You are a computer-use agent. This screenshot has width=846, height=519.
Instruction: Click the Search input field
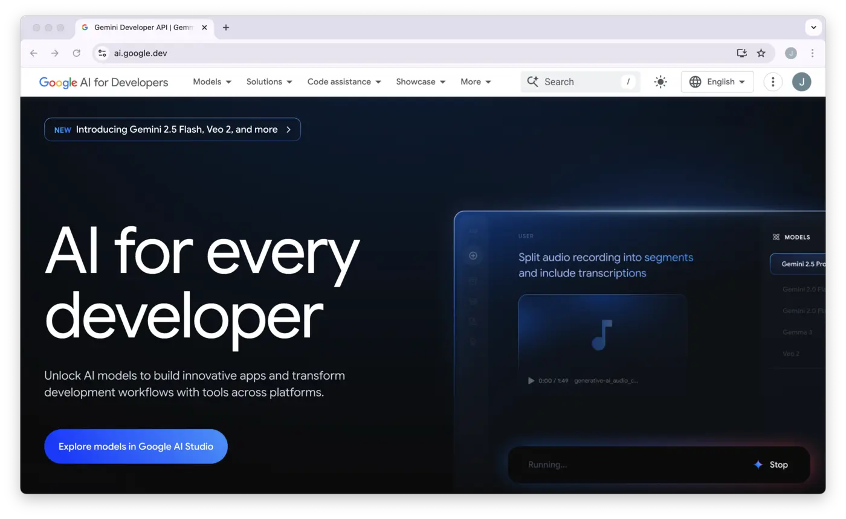point(580,82)
